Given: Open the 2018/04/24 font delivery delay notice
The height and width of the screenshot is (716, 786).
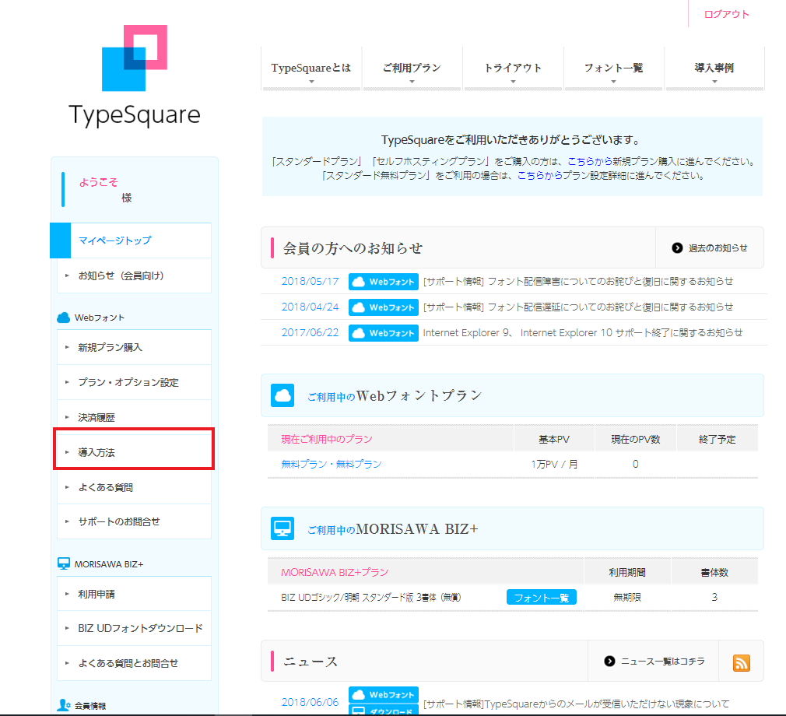Looking at the screenshot, I should click(578, 307).
